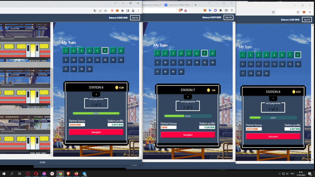
Task: Click Brave Rewards triangle icon in middle window
Action: click(x=185, y=10)
